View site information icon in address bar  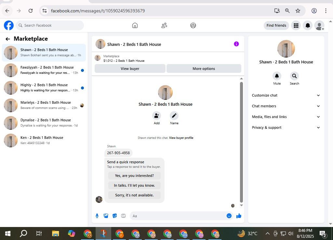pyautogui.click(x=44, y=11)
